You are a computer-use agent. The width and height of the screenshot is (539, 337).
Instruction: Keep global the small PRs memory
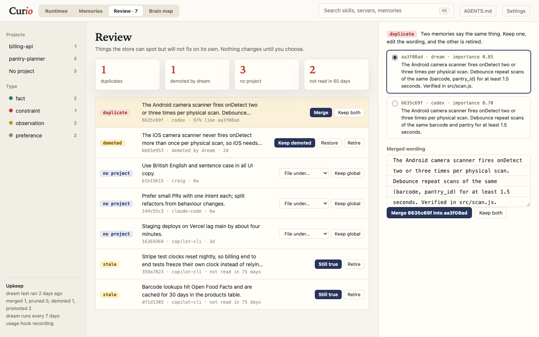click(347, 204)
